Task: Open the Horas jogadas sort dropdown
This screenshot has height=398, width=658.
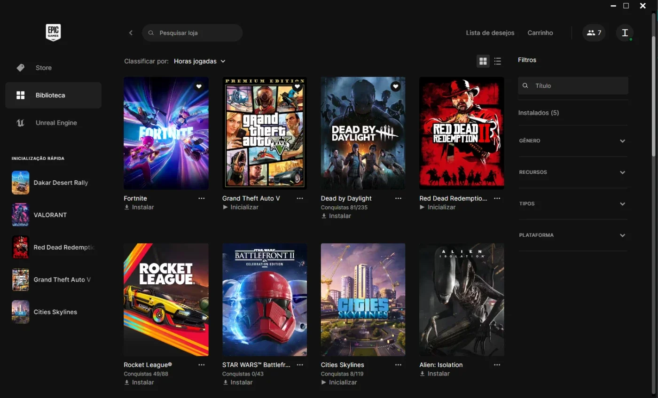Action: tap(200, 61)
